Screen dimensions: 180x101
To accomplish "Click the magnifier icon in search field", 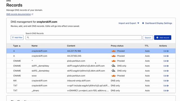I will (x=28, y=37).
